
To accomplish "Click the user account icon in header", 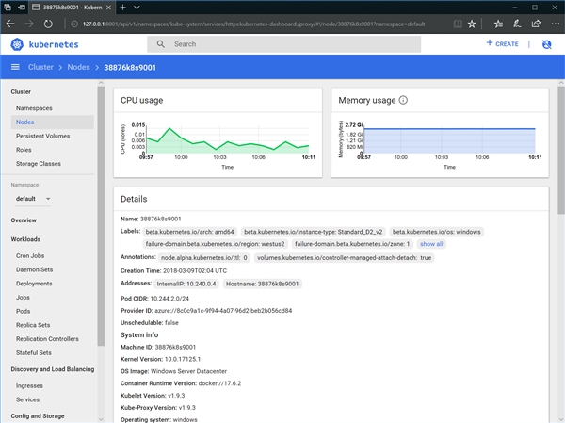I will point(546,44).
